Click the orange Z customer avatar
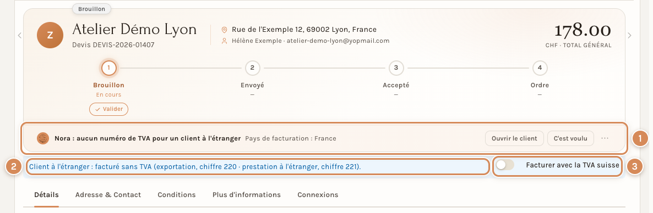The image size is (653, 213). (x=50, y=35)
